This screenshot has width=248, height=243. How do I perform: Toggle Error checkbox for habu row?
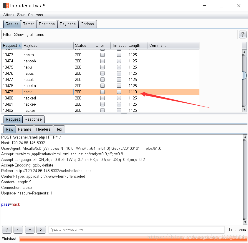tap(102, 67)
